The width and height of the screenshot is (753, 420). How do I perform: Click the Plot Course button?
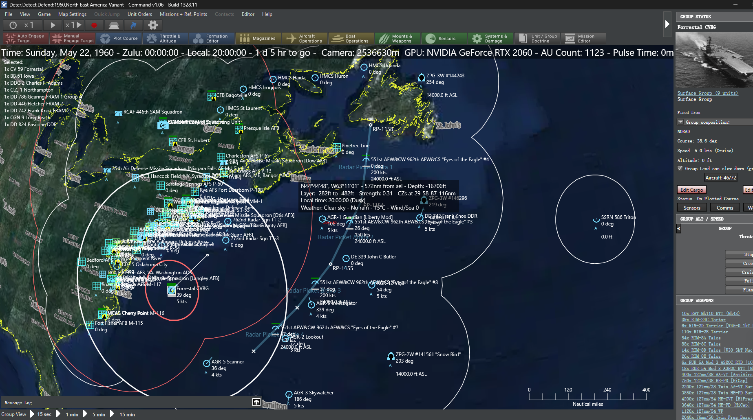tap(120, 39)
